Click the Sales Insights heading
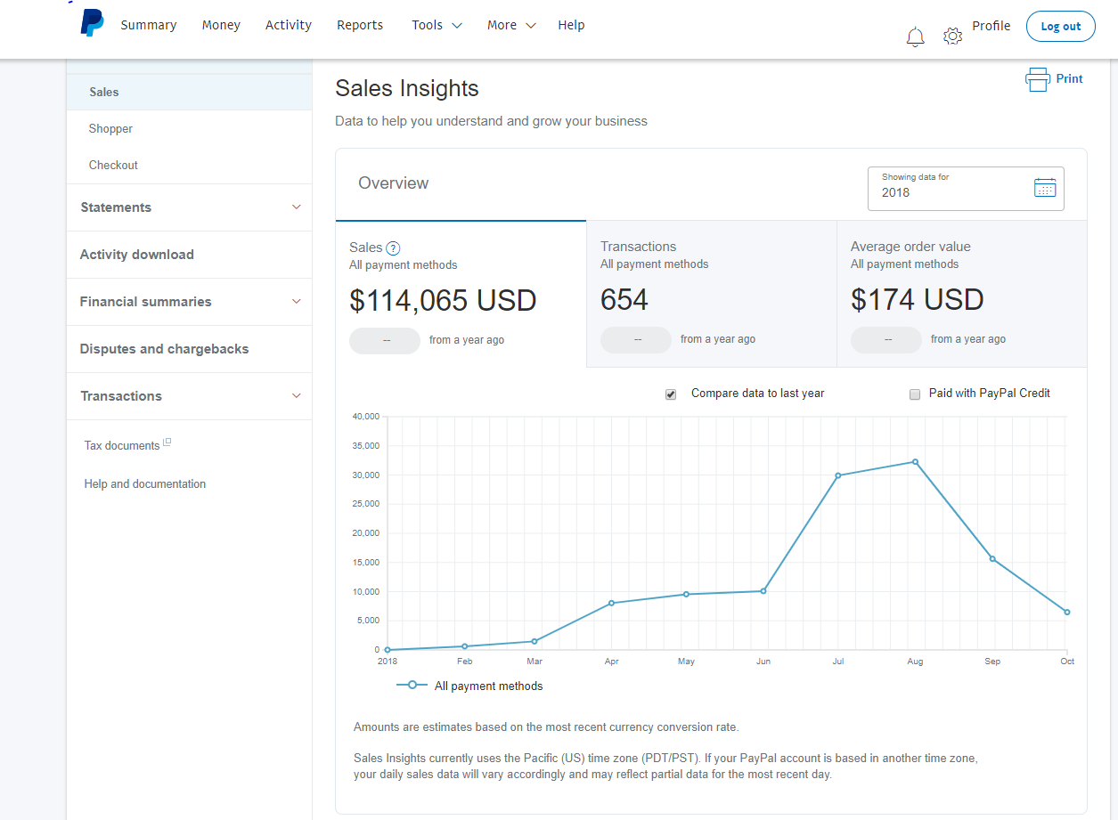1118x820 pixels. [x=407, y=88]
